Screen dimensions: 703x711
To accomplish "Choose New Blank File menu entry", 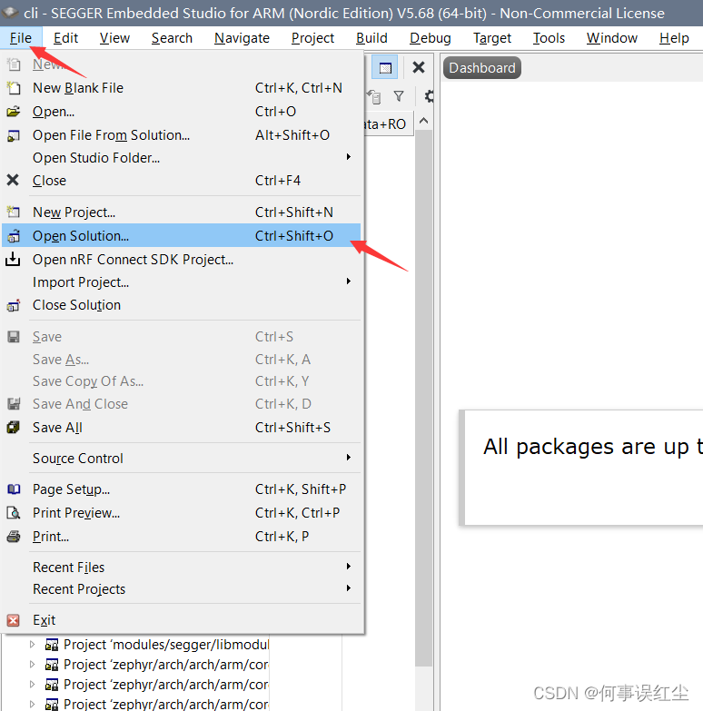I will click(x=182, y=87).
